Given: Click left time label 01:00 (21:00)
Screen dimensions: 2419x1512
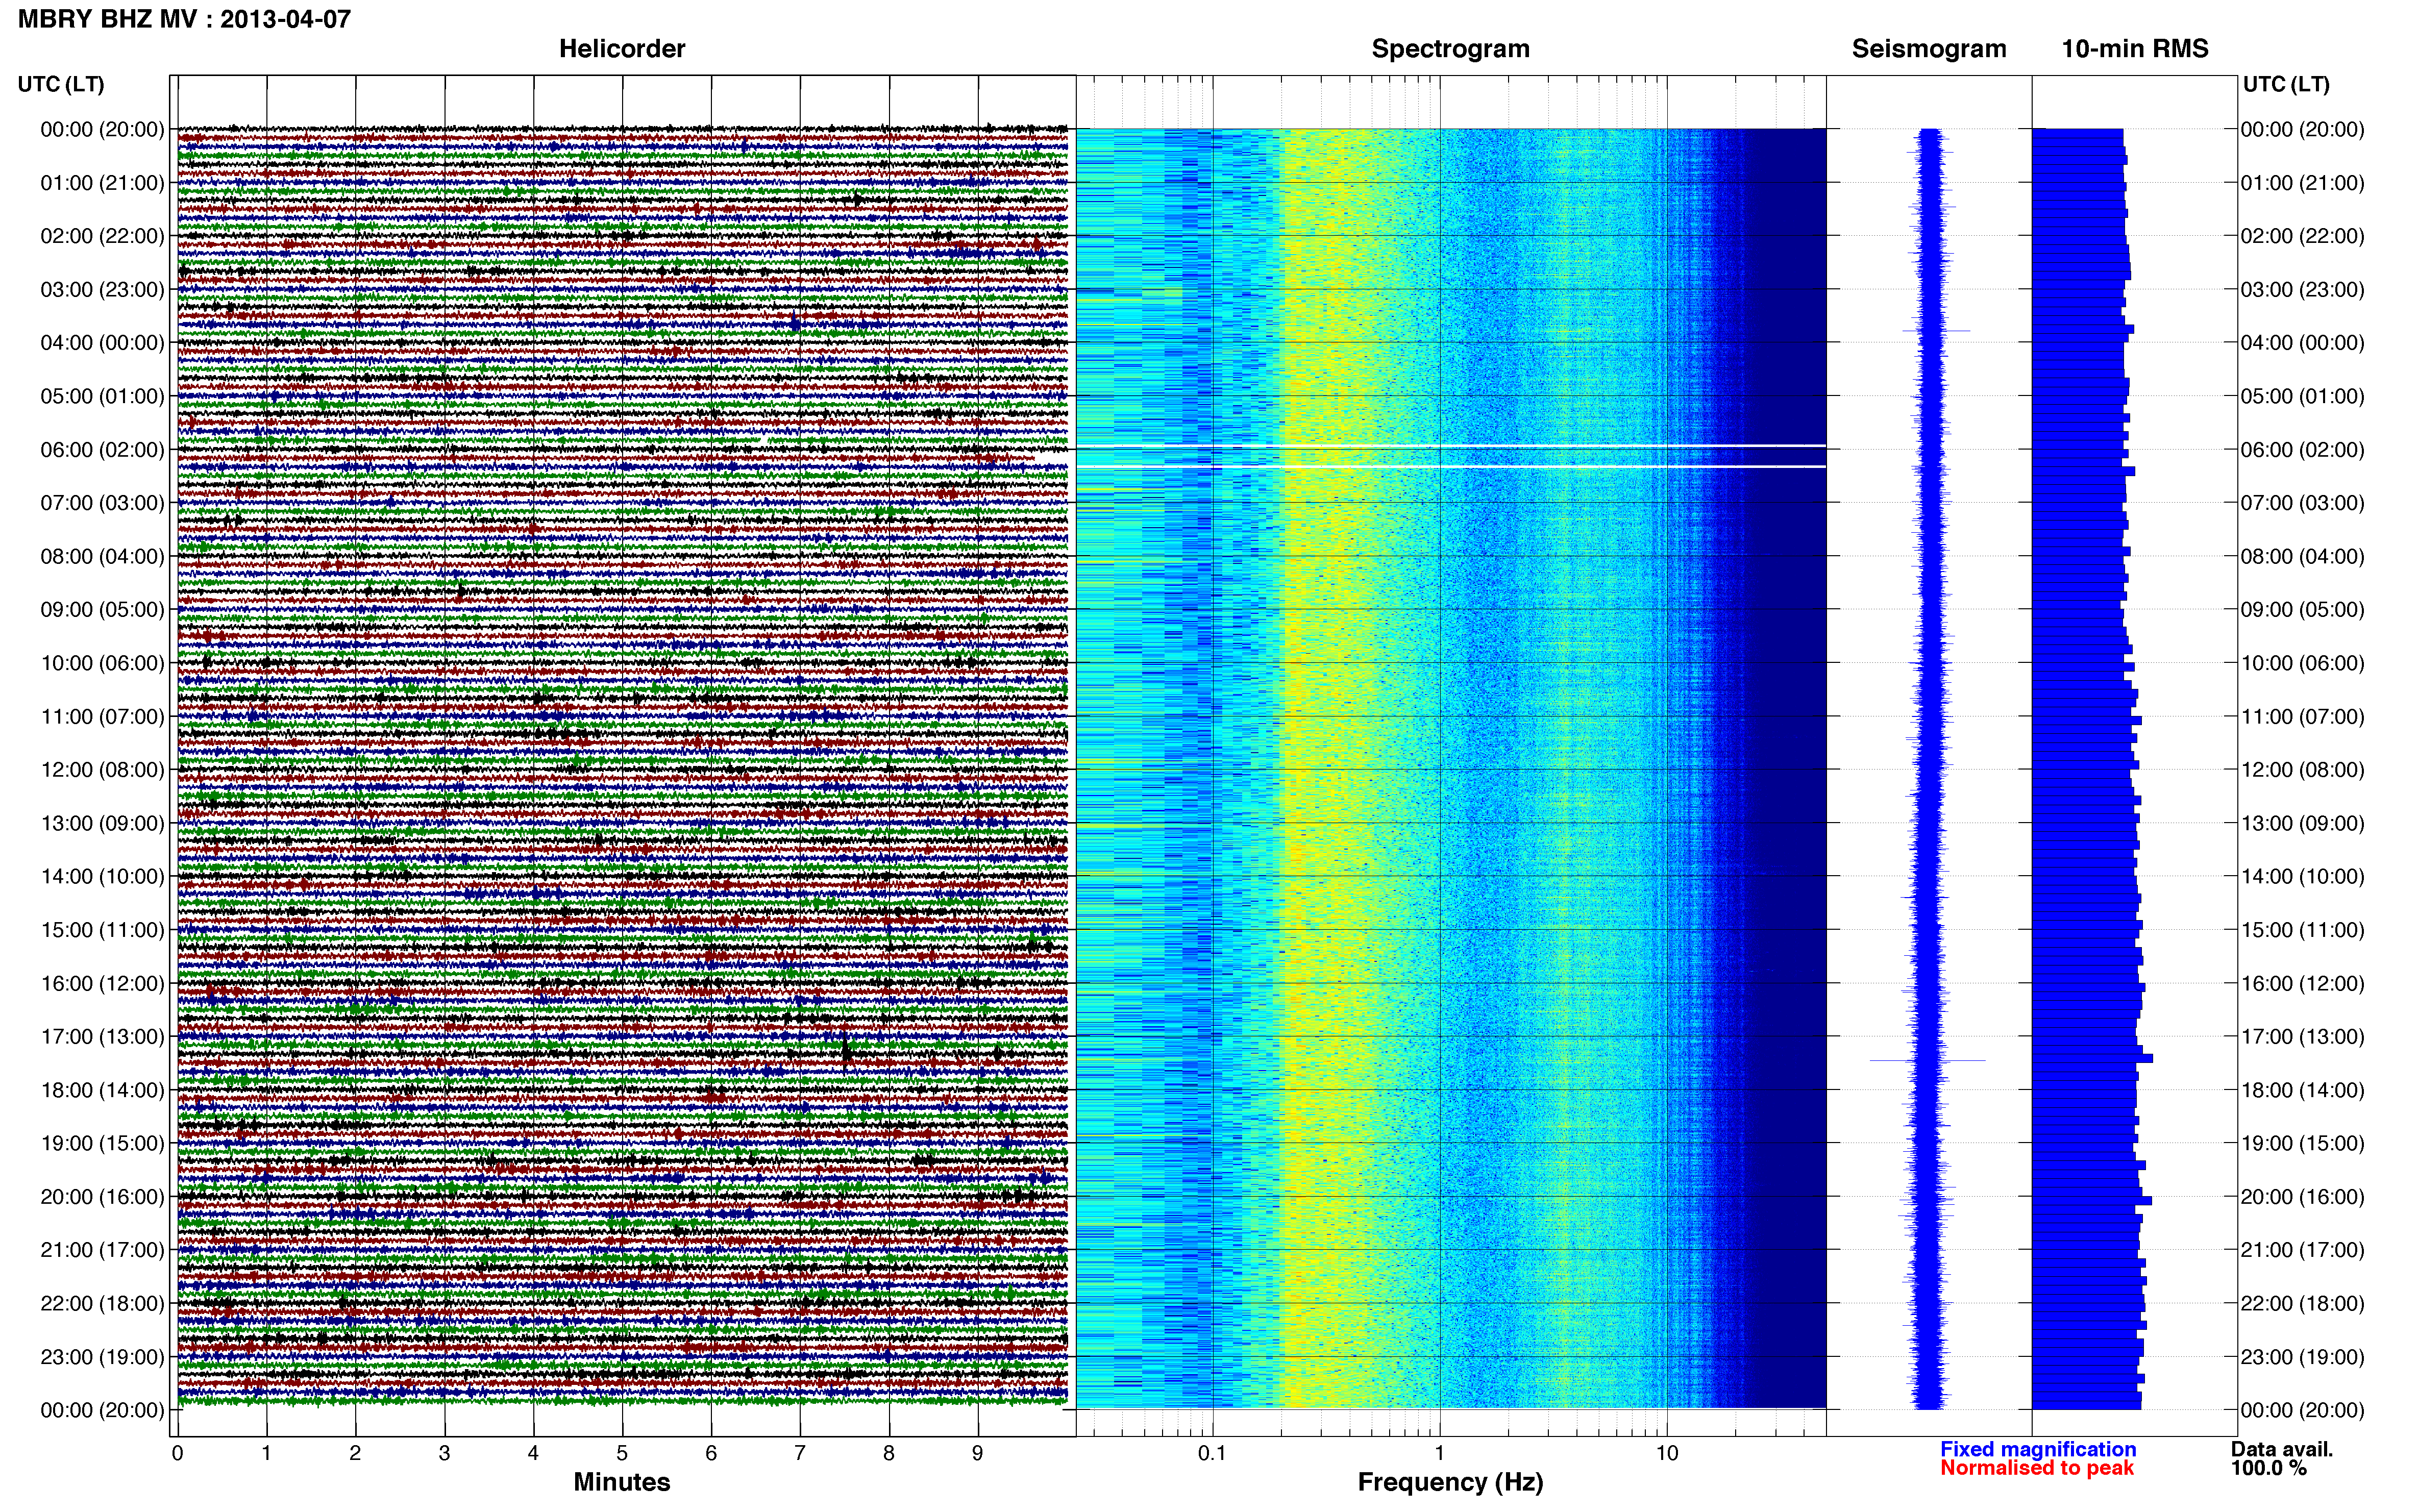Looking at the screenshot, I should (102, 183).
